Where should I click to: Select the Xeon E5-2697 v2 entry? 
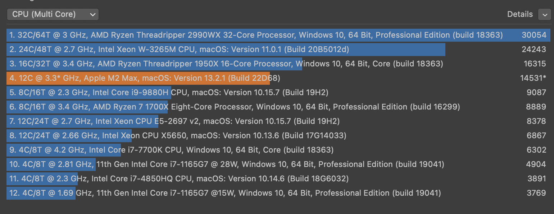278,121
